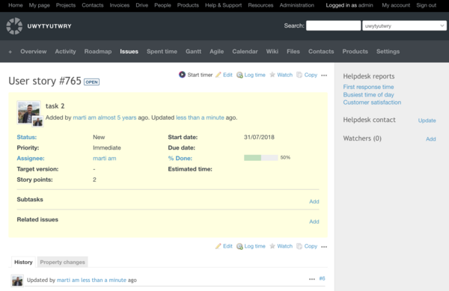Click the % Done progress bar
Screen dimensions: 449x291
pyautogui.click(x=261, y=158)
